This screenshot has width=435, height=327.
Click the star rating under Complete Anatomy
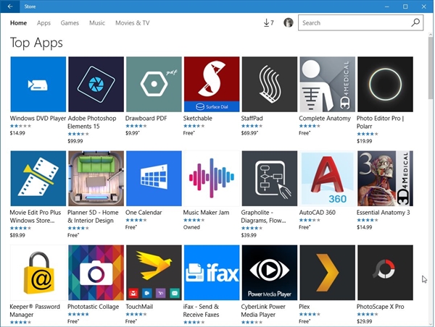click(x=310, y=126)
